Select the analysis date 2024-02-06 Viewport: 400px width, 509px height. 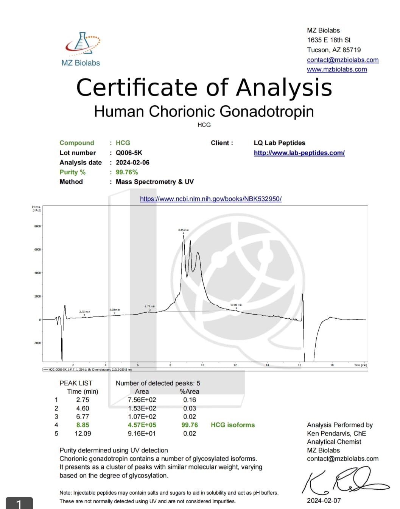click(x=132, y=162)
